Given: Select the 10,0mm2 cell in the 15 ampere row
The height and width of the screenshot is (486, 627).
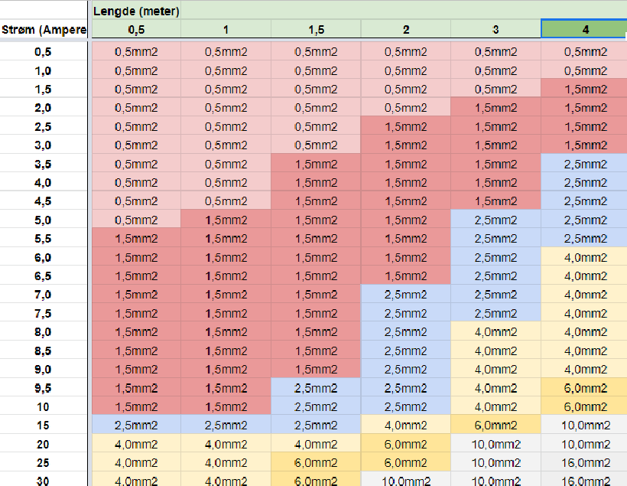Looking at the screenshot, I should point(585,426).
